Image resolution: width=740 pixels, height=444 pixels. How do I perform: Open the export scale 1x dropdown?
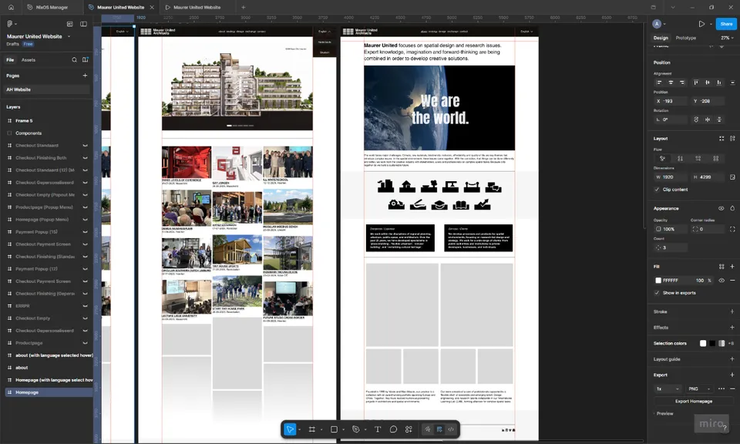click(668, 388)
